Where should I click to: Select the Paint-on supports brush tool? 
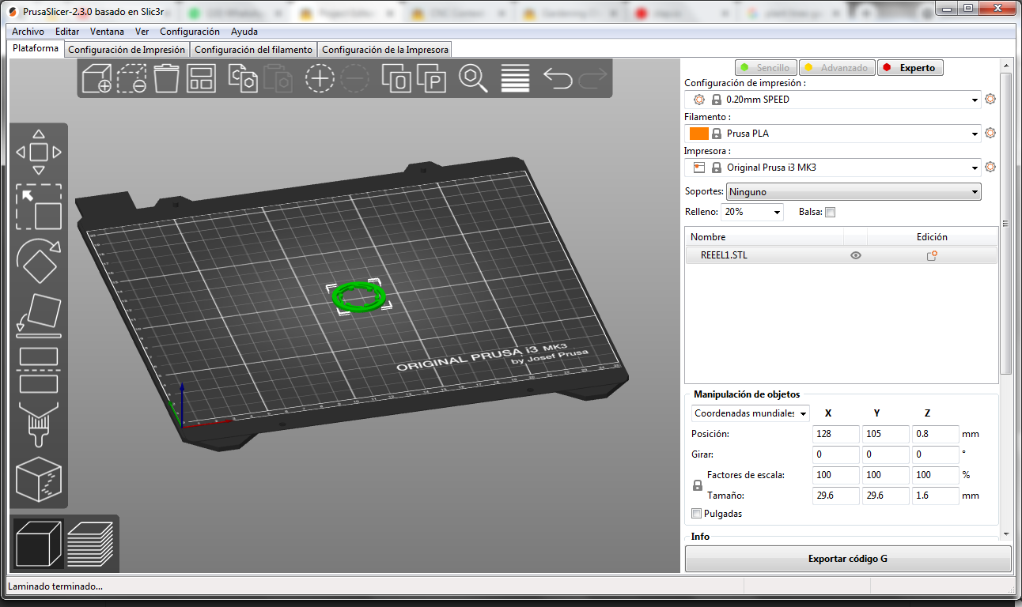coord(39,424)
